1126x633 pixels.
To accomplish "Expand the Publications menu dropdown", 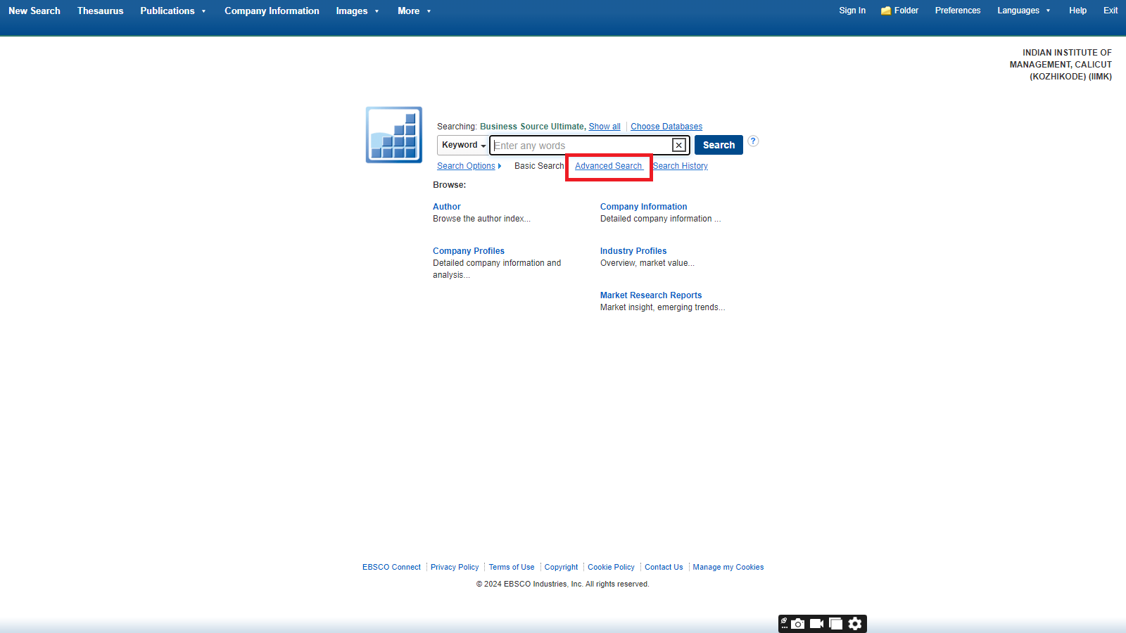I will pyautogui.click(x=173, y=11).
